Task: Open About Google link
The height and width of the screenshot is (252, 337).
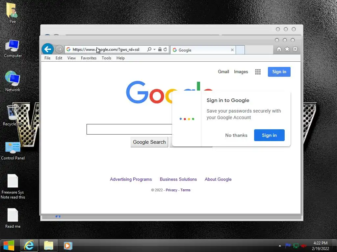Action: point(218,179)
